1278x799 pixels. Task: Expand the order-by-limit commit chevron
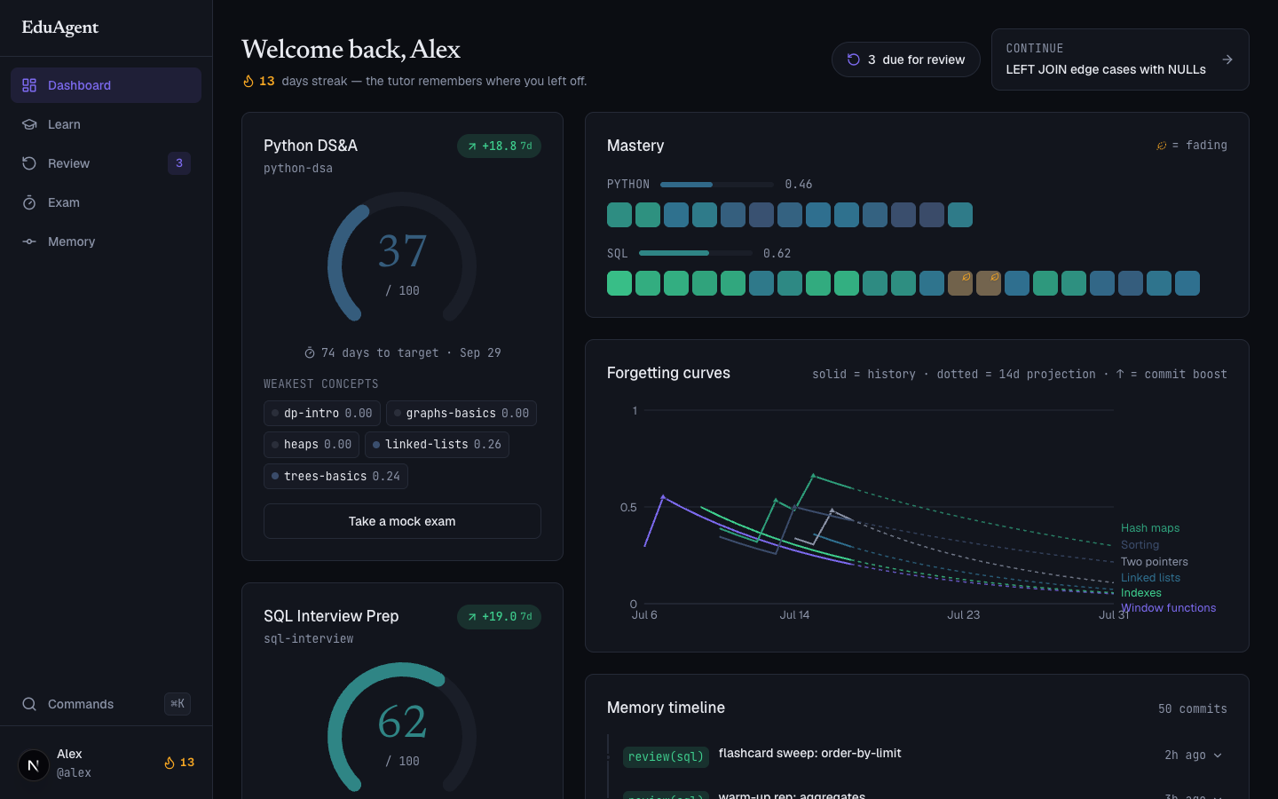point(1218,755)
